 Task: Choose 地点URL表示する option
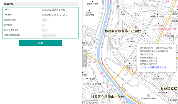(149, 58)
